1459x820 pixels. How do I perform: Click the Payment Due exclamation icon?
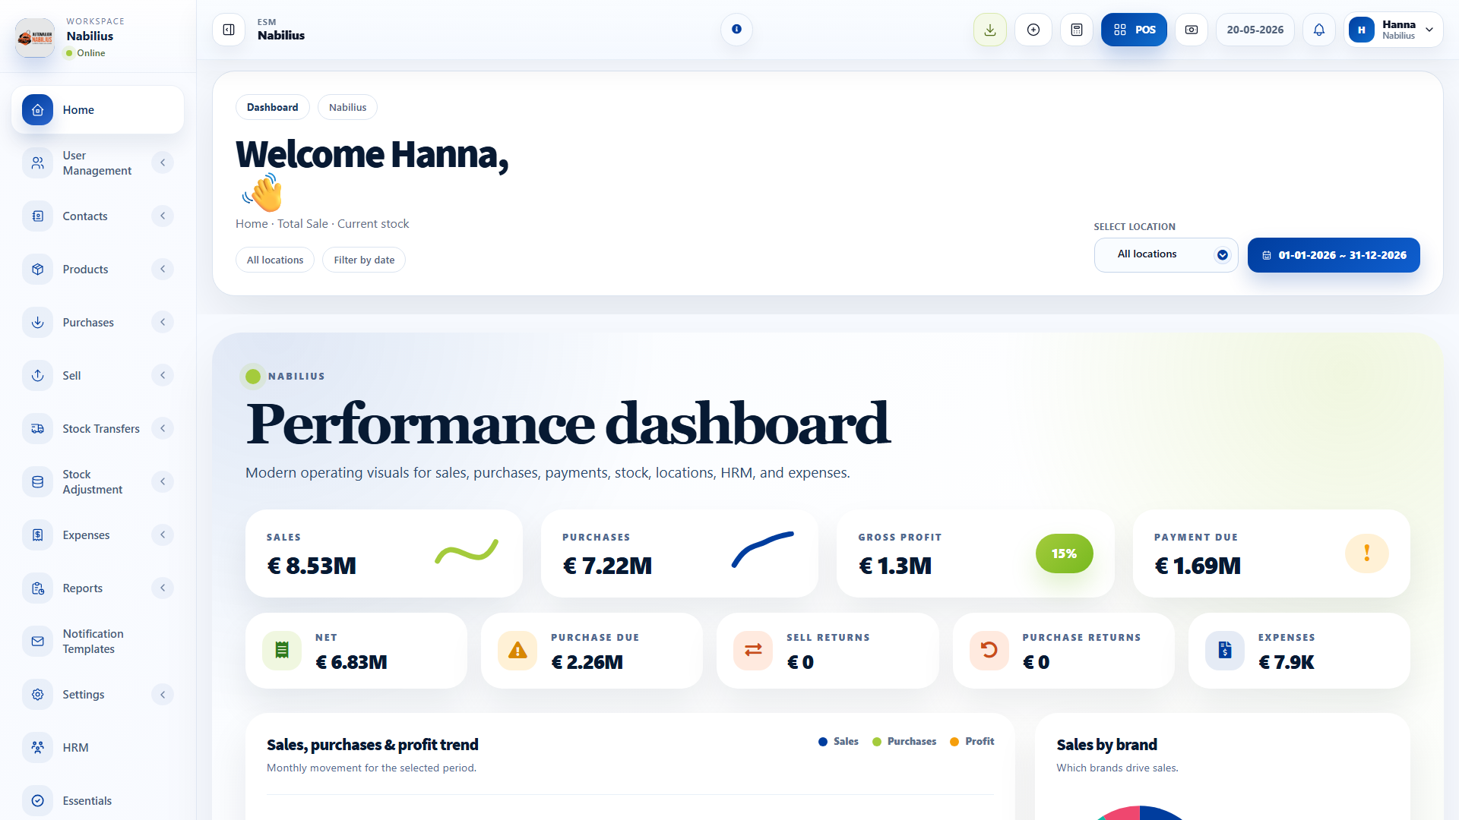tap(1367, 553)
